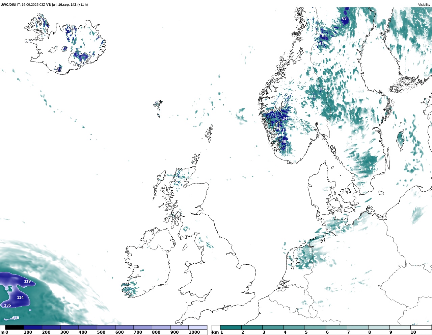Image resolution: width=432 pixels, height=335 pixels.
Task: Click the 97 visibility value over Sweden
Action: [x=331, y=95]
